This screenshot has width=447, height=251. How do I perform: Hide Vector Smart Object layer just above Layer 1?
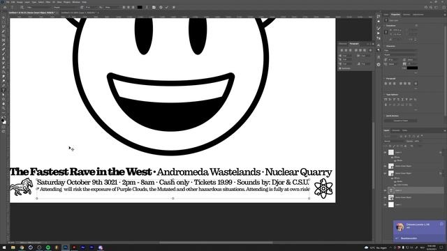click(x=385, y=197)
